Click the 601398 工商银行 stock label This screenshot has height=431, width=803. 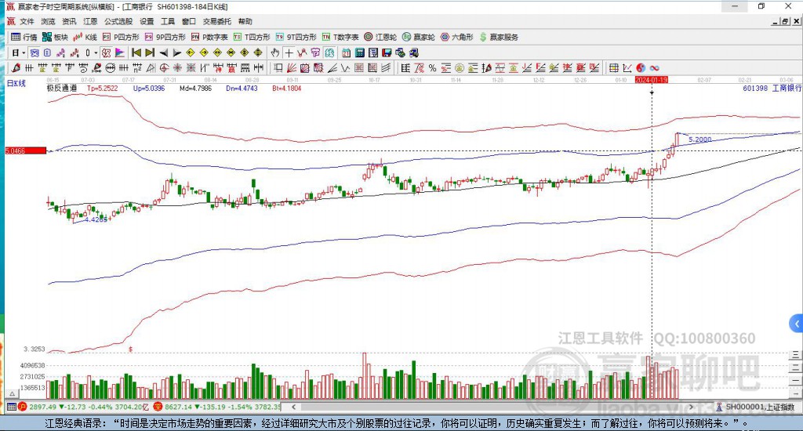[x=772, y=88]
